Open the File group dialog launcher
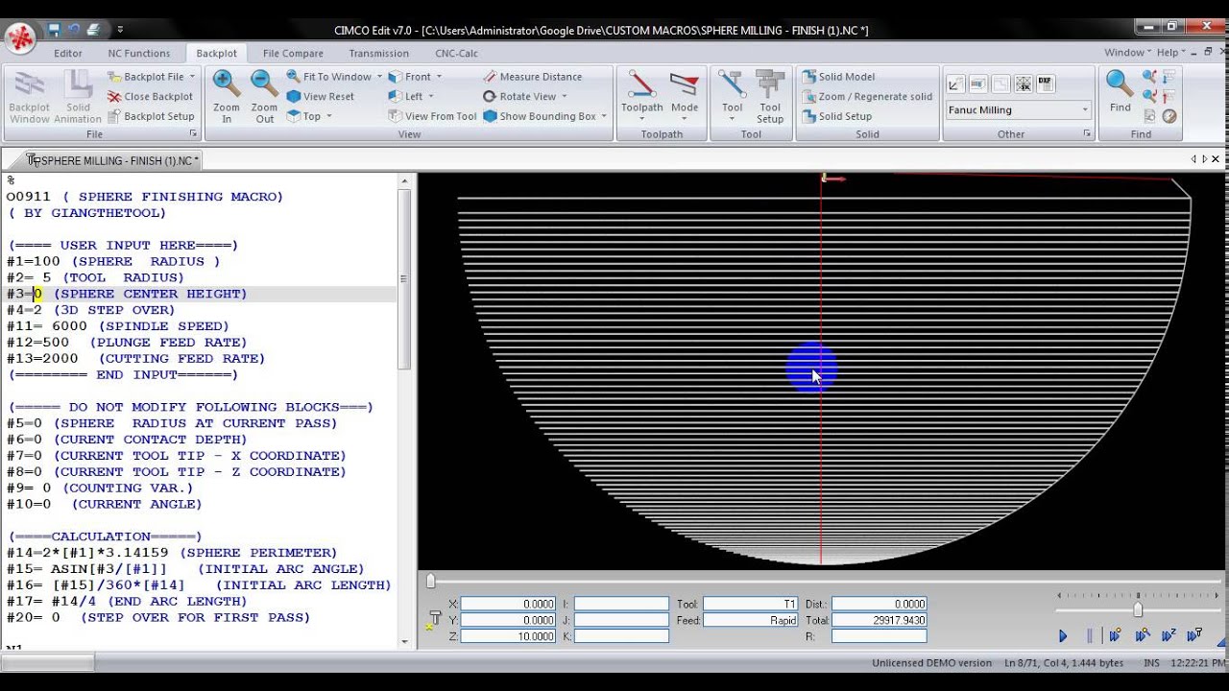 coord(193,134)
